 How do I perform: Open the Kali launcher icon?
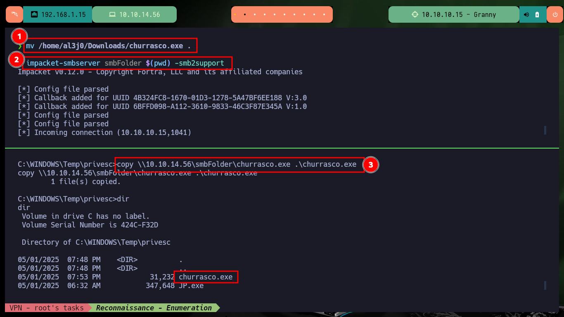coord(14,14)
